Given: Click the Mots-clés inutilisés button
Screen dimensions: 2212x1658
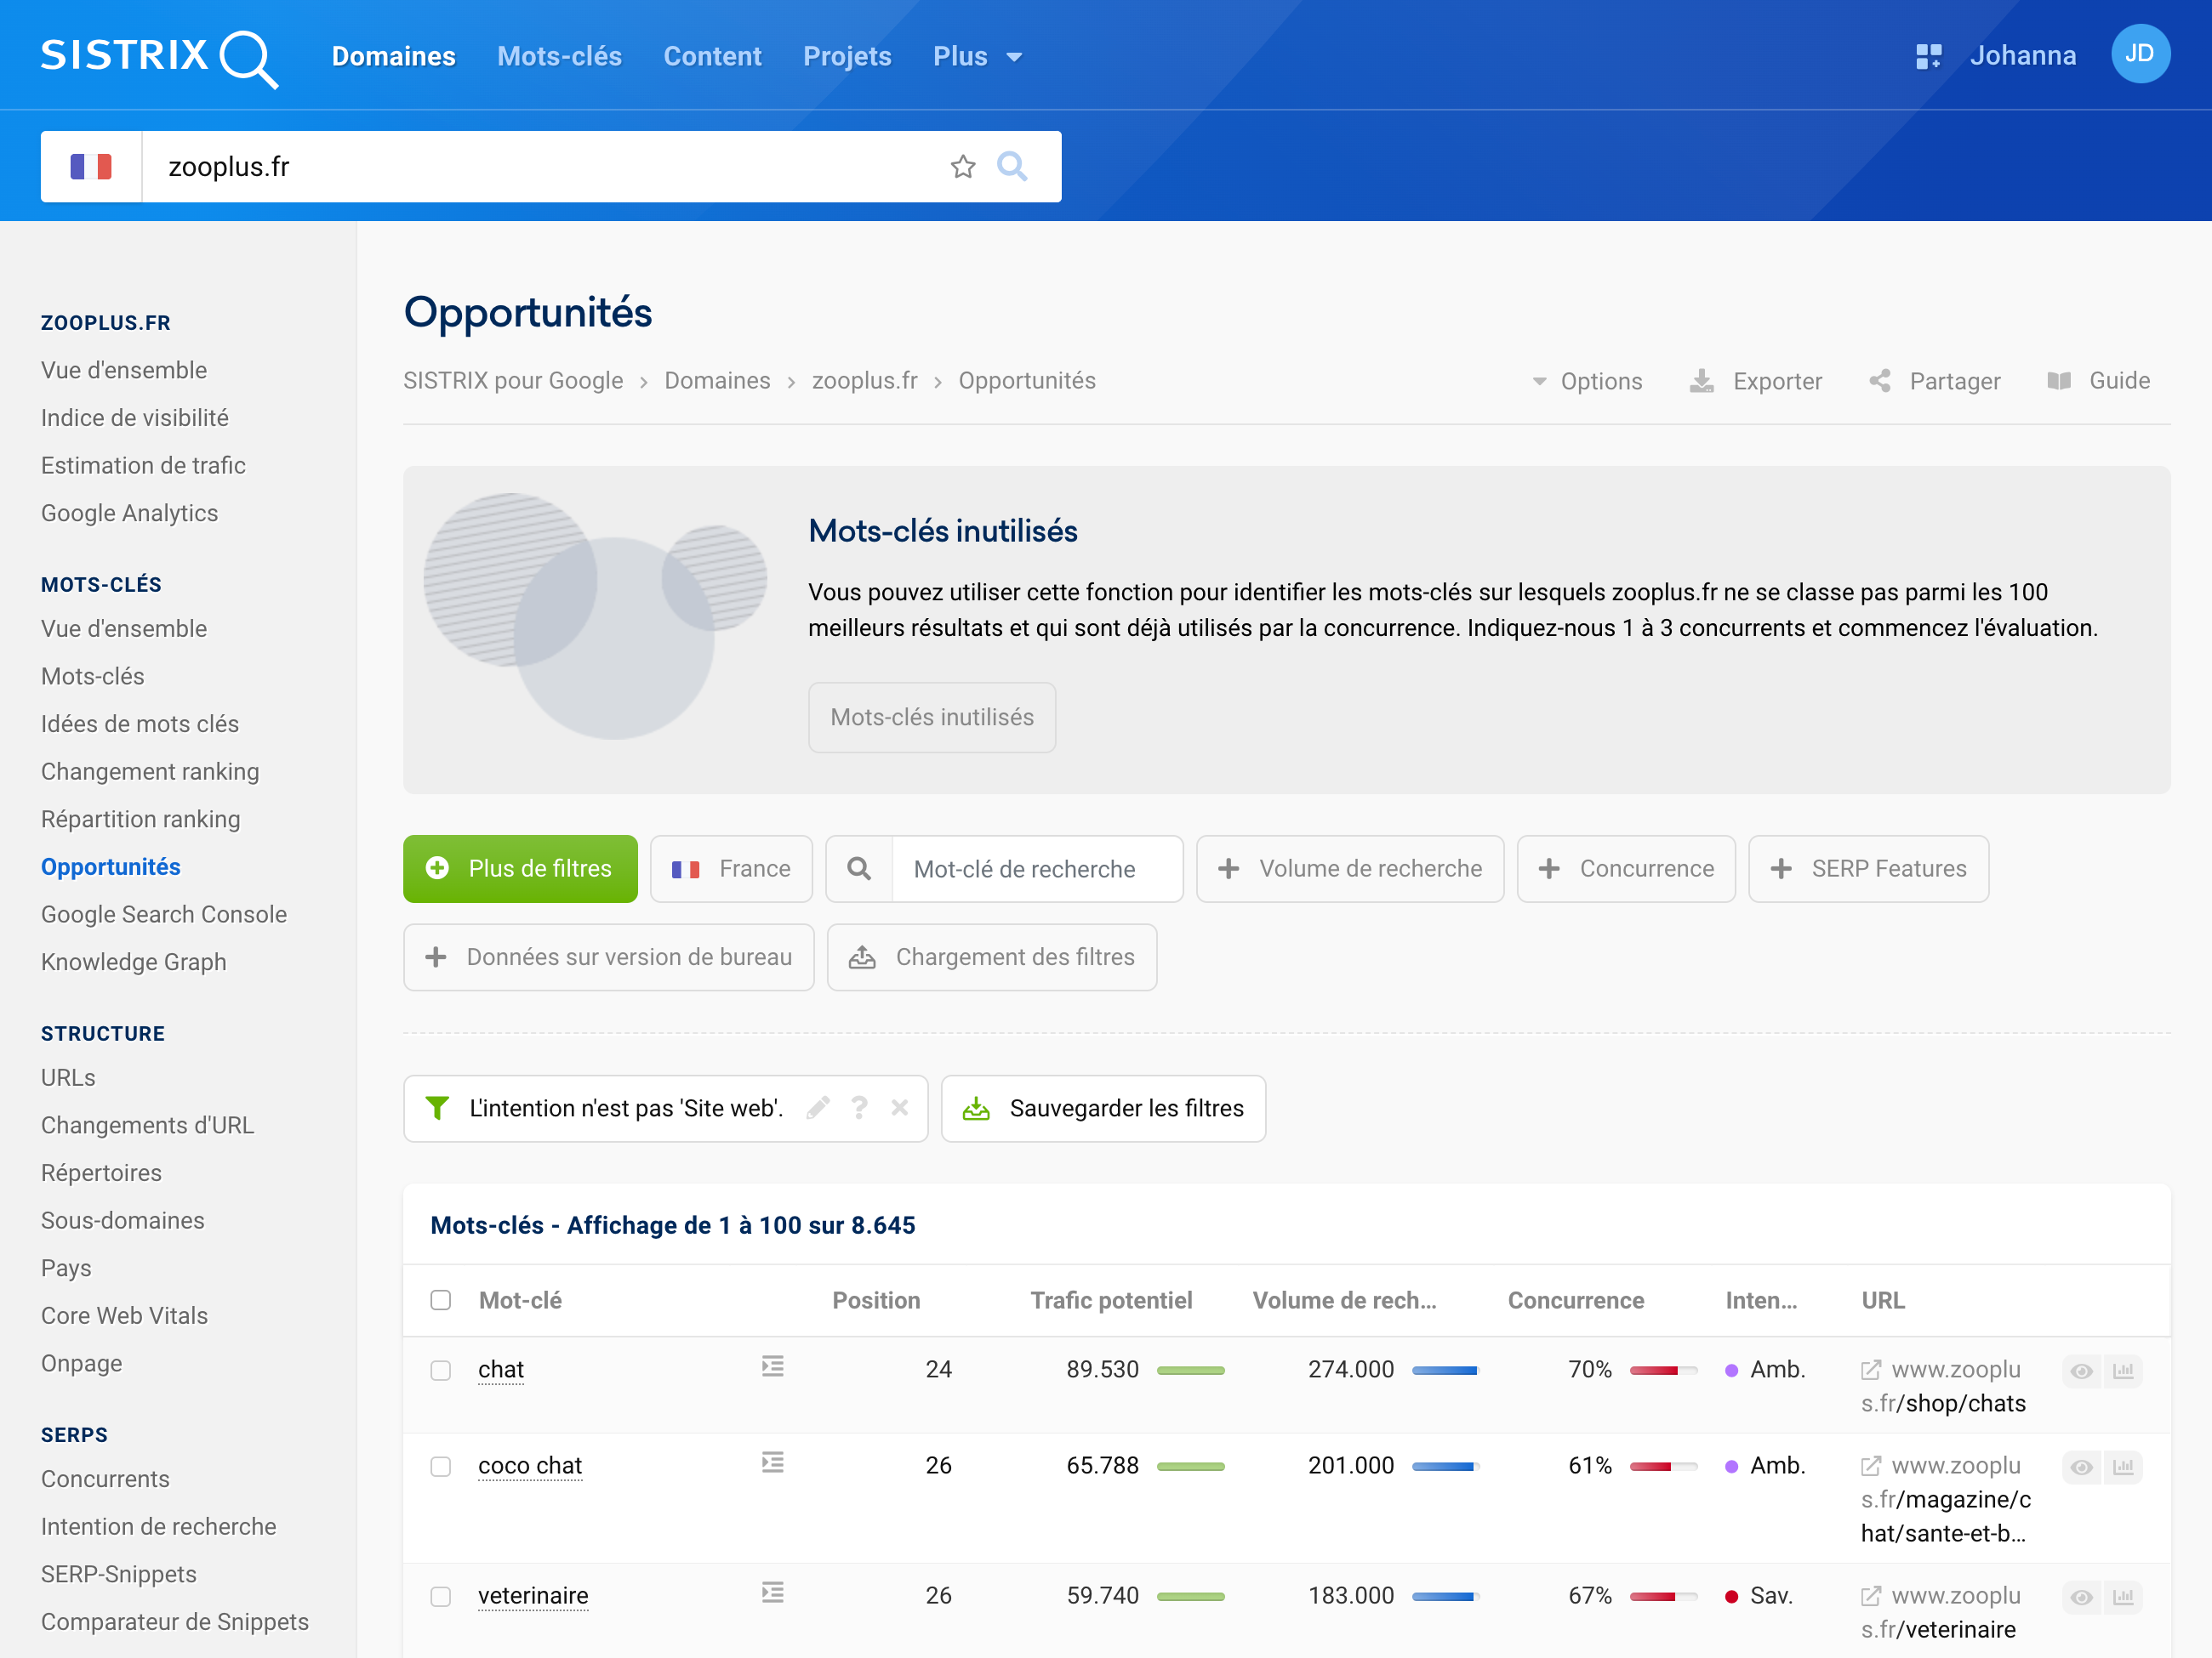Looking at the screenshot, I should tap(932, 718).
